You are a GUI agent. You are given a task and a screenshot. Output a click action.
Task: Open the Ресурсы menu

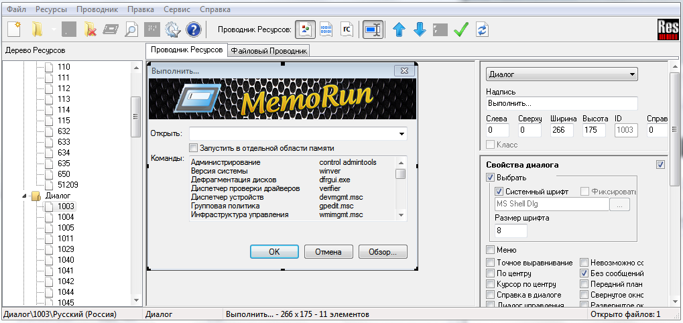click(x=51, y=9)
